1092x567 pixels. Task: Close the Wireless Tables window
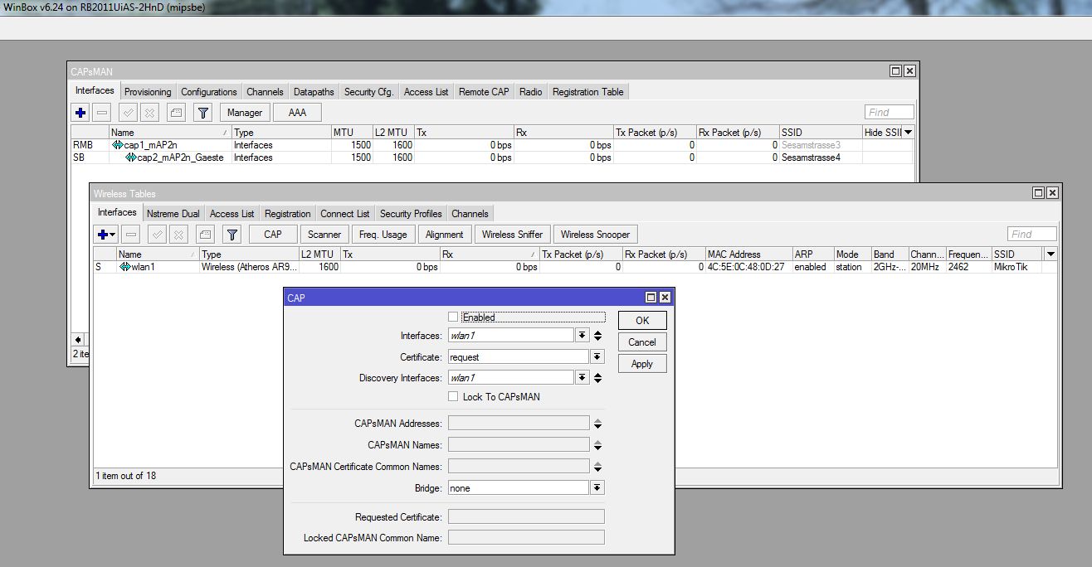(x=1052, y=192)
